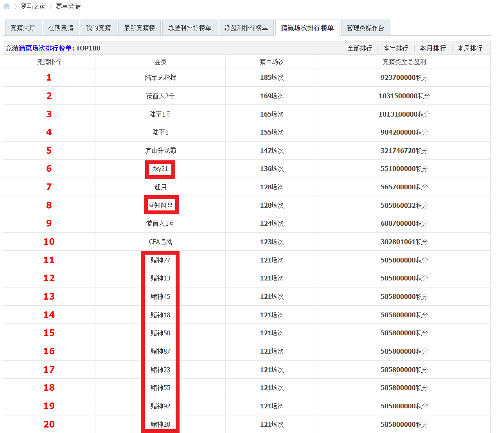This screenshot has height=433, width=496.
Task: Select highlighted member fxy21
Action: (x=160, y=169)
